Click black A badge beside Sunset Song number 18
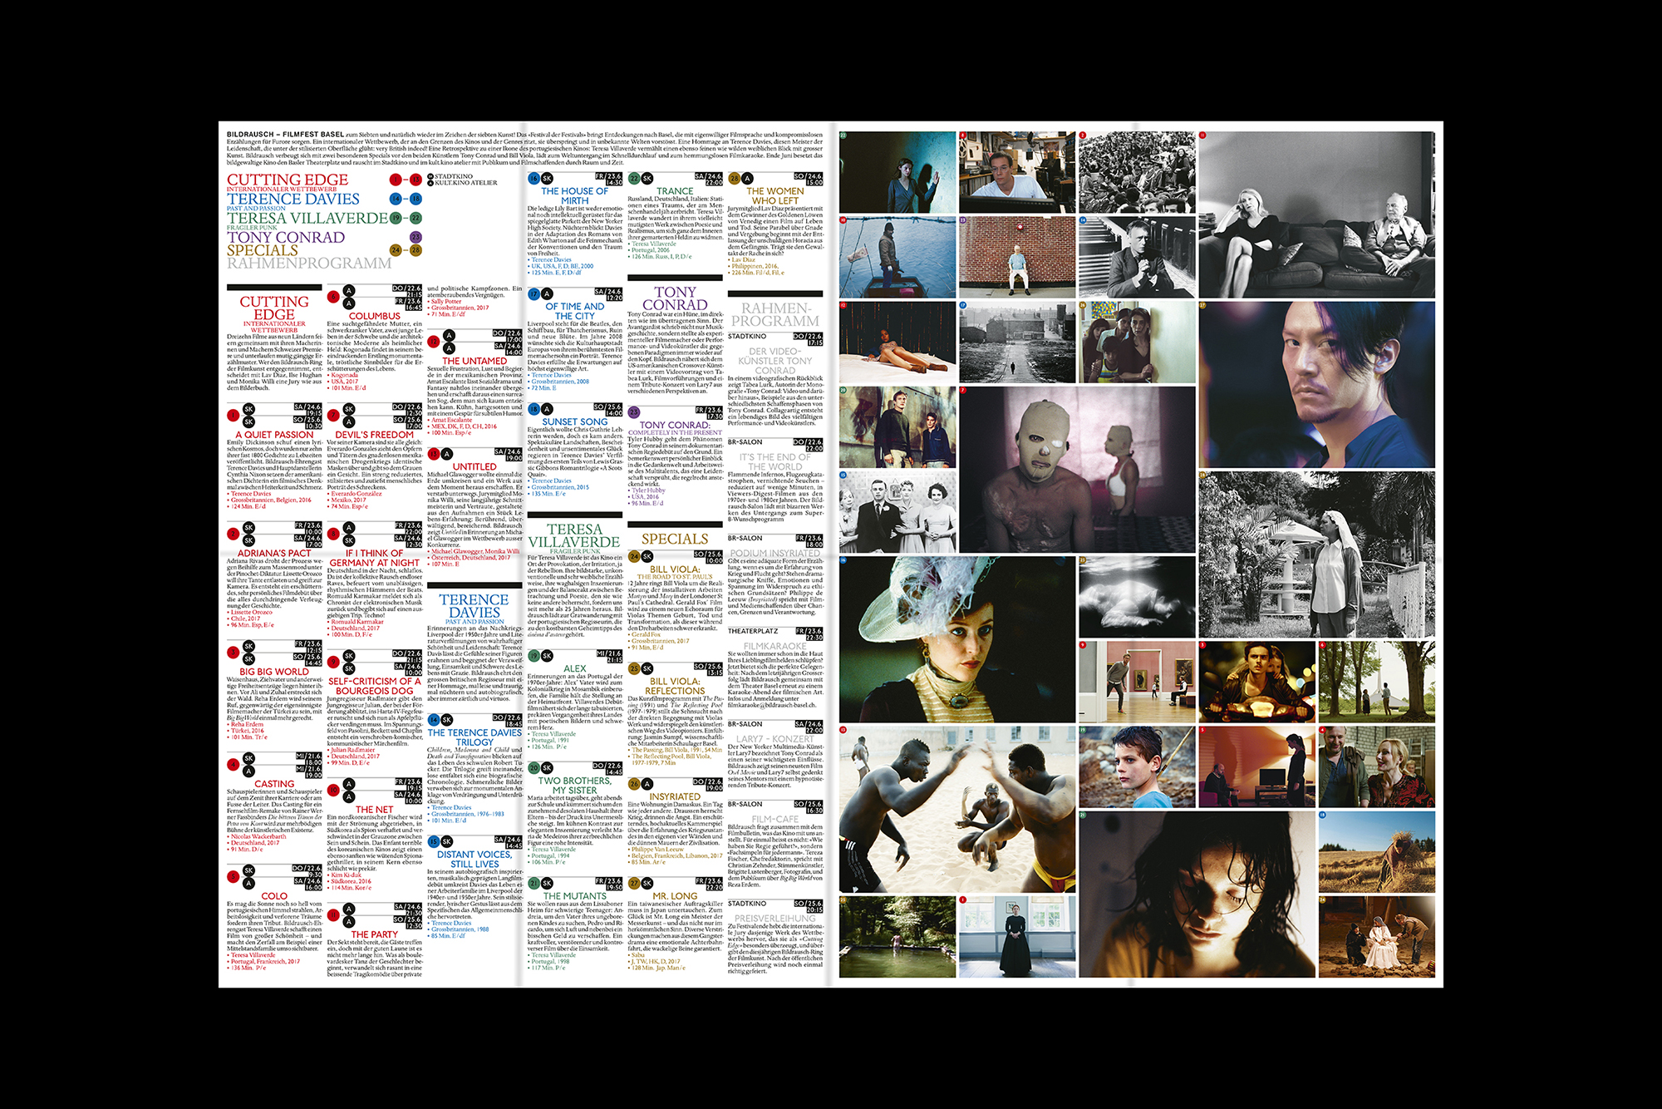The image size is (1662, 1109). 547,409
